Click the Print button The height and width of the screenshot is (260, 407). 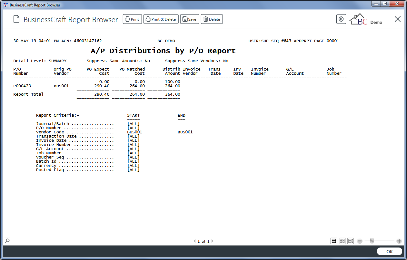132,19
